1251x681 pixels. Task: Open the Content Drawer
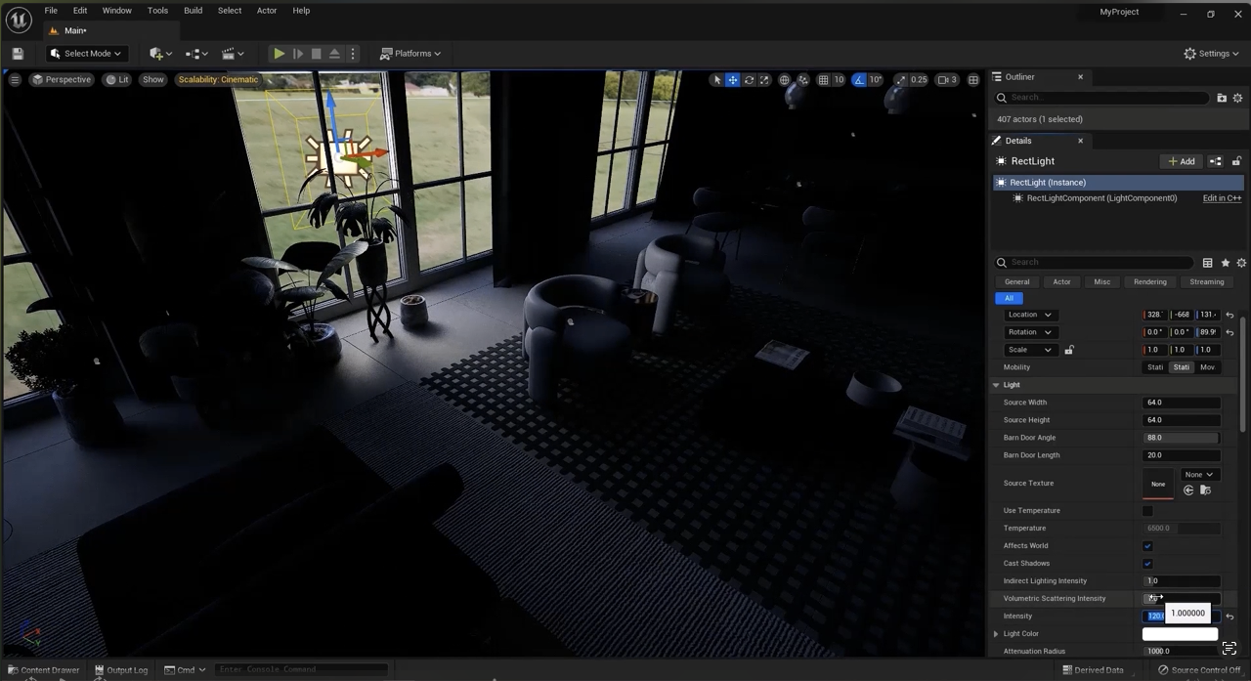[x=42, y=670]
